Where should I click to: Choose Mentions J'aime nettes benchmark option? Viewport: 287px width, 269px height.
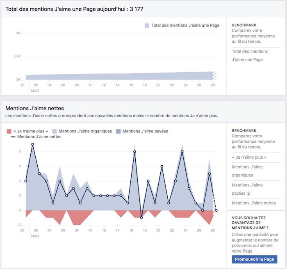(x=254, y=203)
